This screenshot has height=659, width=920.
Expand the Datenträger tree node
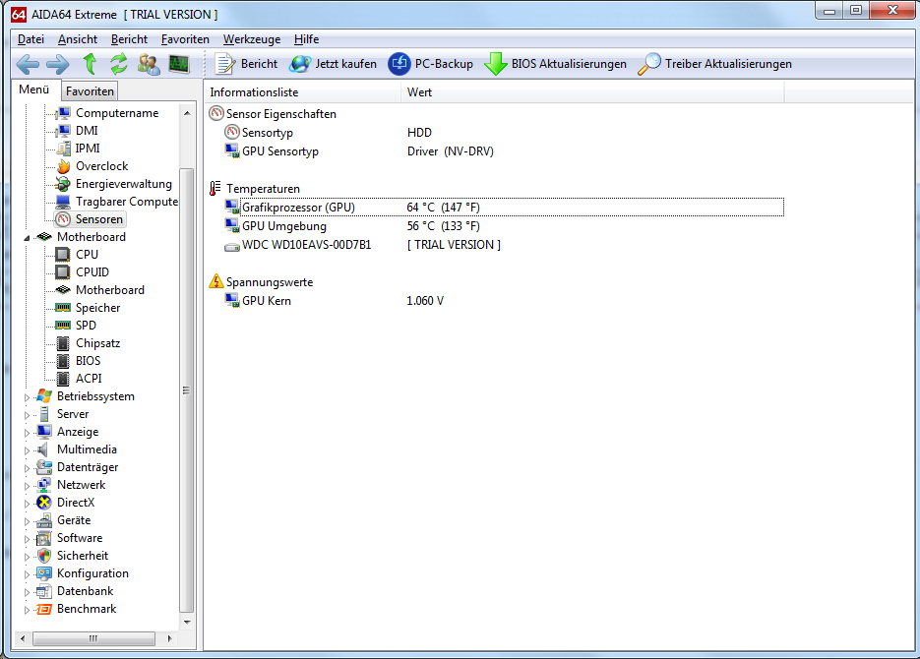point(27,468)
